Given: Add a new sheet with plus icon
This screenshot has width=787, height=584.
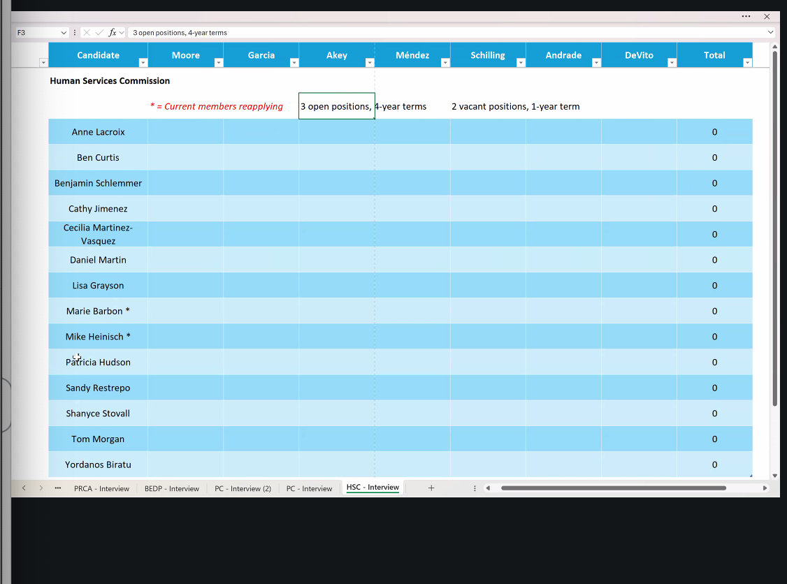Looking at the screenshot, I should point(431,488).
